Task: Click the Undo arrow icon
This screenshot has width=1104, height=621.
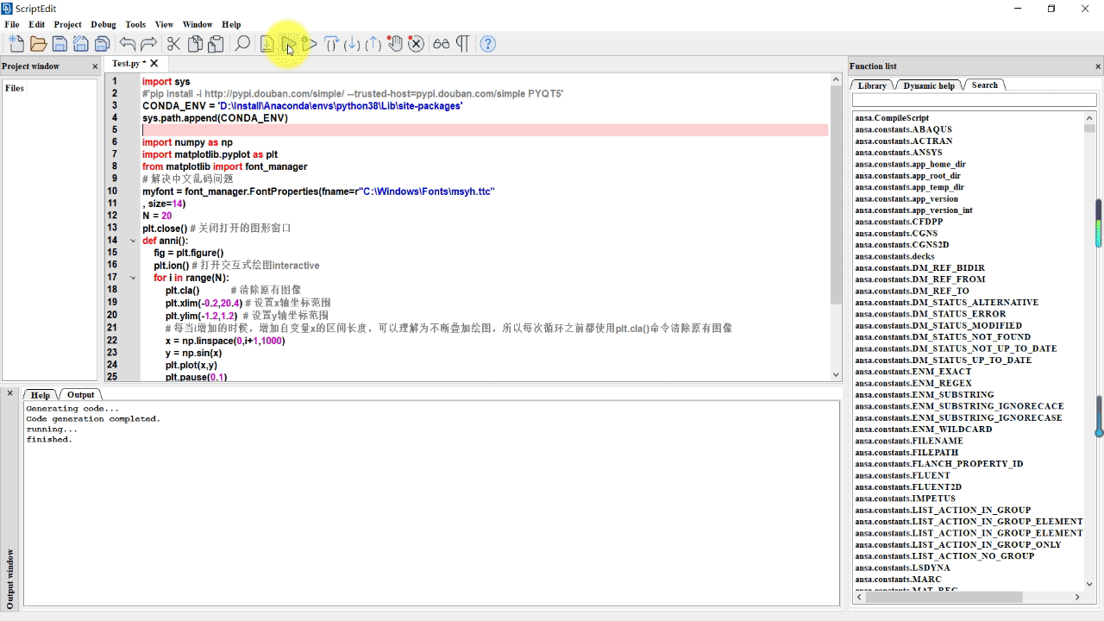Action: tap(128, 44)
